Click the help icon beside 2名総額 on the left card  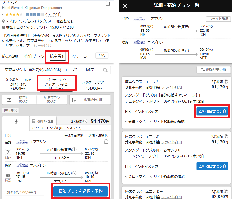pyautogui.click(x=85, y=121)
